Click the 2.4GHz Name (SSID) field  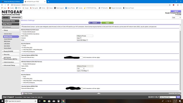(x=85, y=36)
